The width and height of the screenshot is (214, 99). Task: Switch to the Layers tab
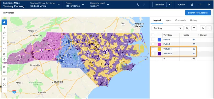click(x=168, y=20)
